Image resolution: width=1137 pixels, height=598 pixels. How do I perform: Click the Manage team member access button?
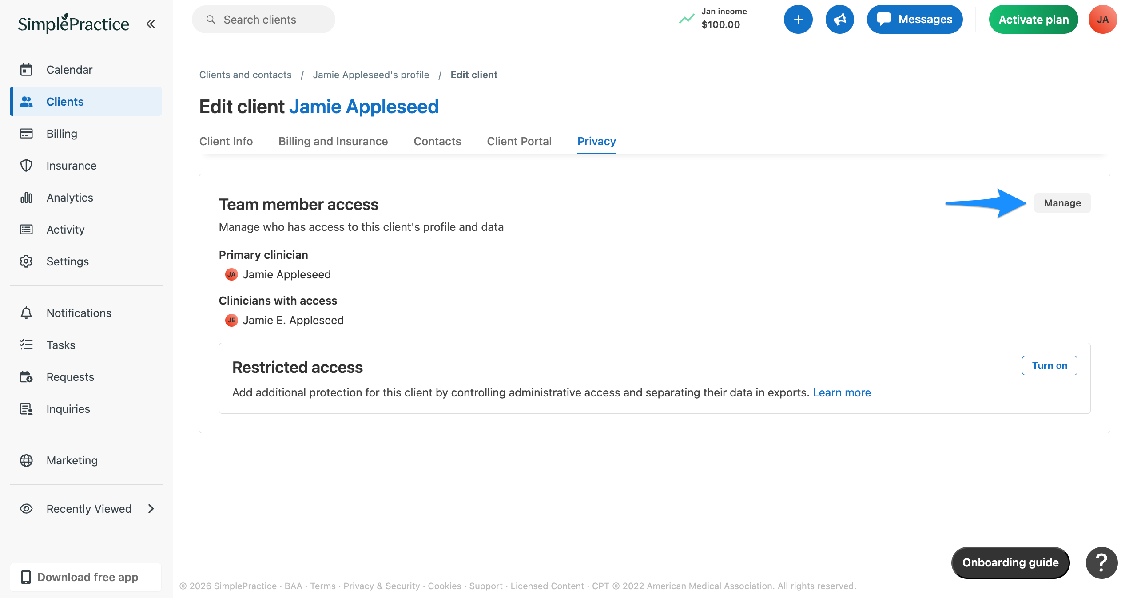tap(1062, 203)
